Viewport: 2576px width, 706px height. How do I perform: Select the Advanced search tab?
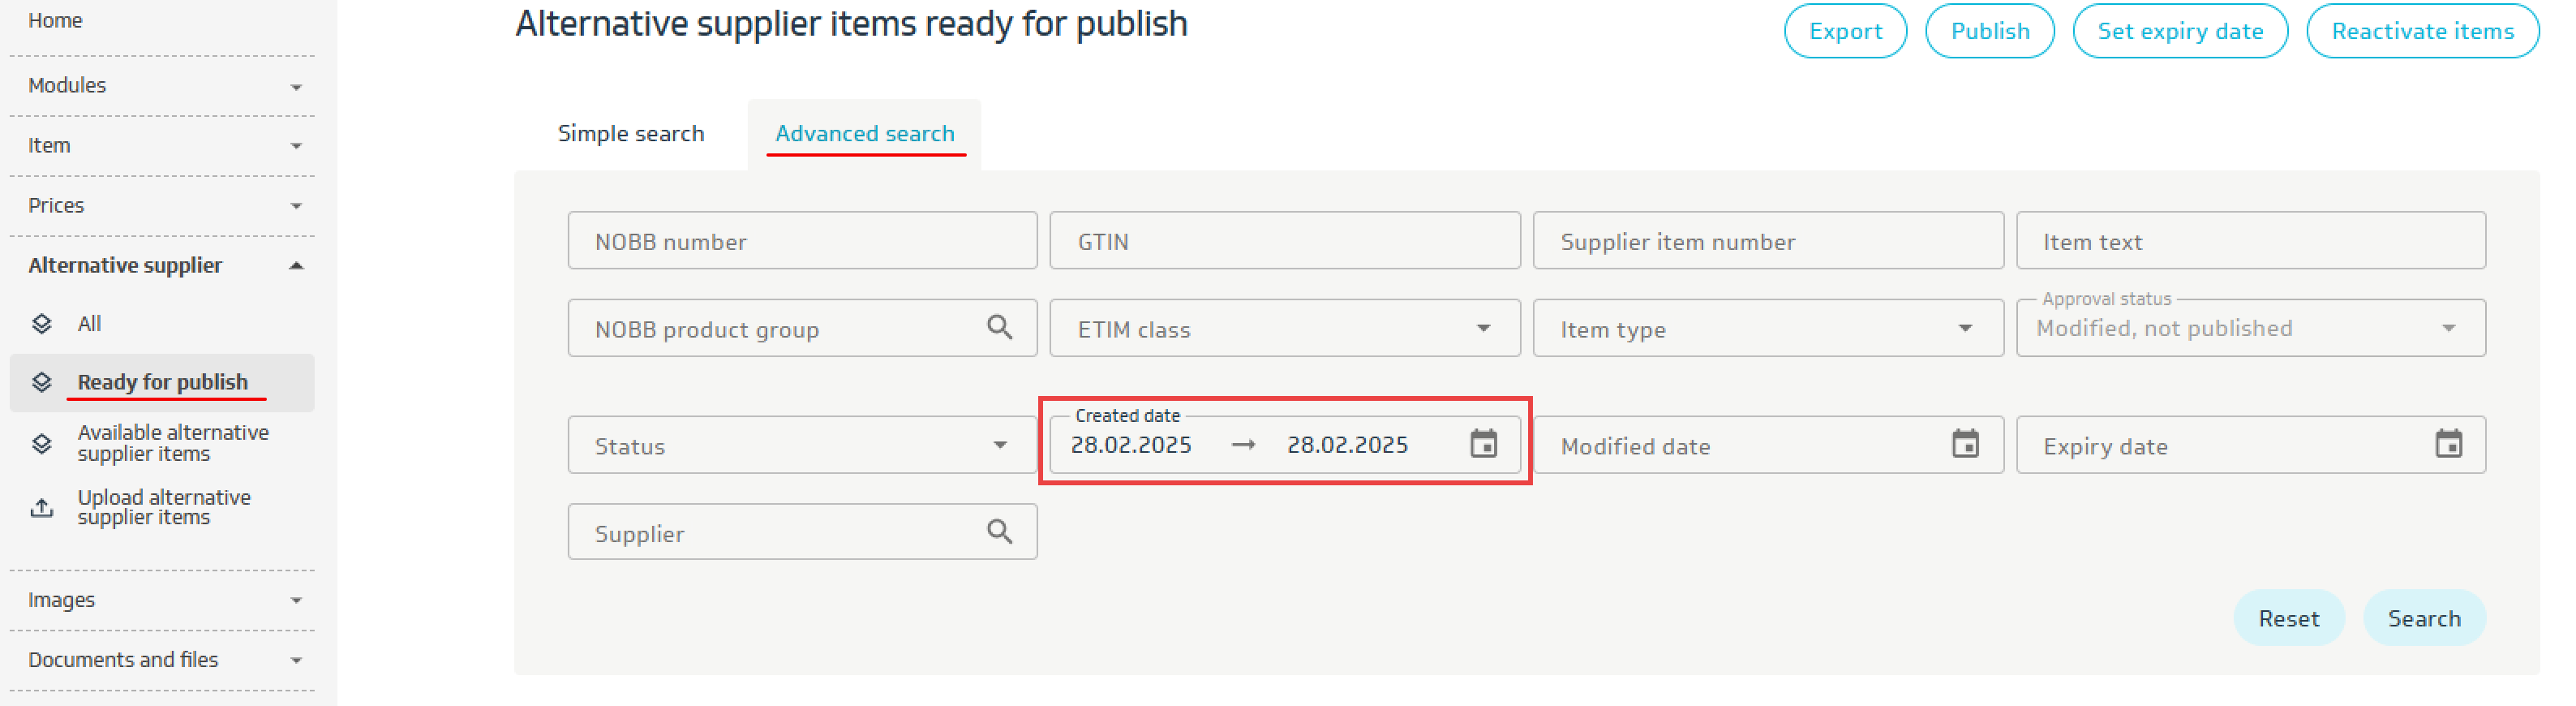[865, 133]
